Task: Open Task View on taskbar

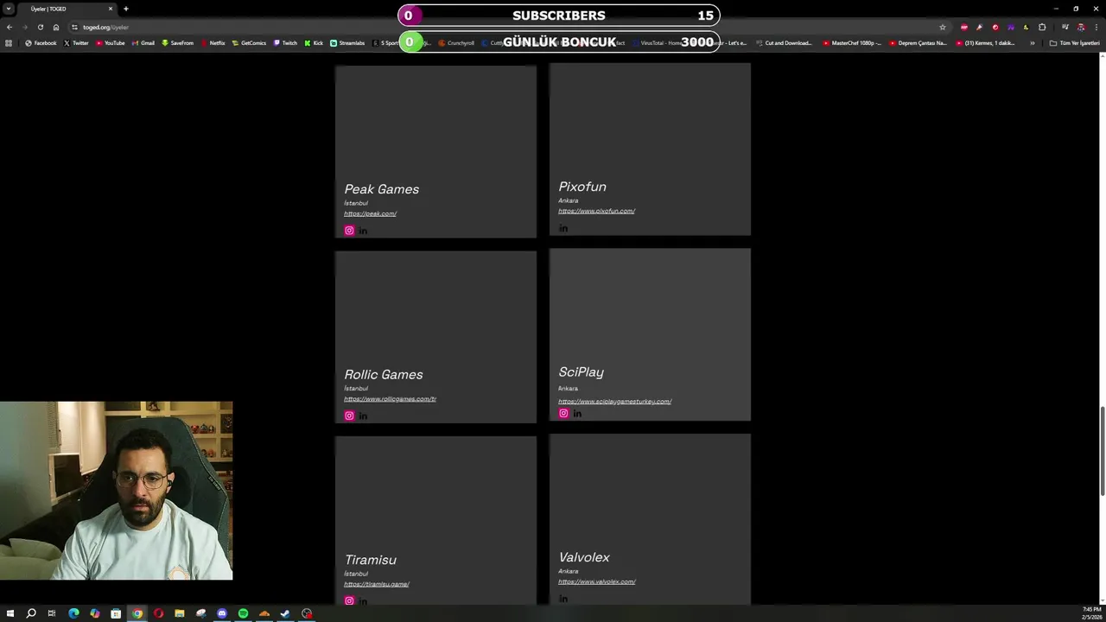Action: coord(52,613)
